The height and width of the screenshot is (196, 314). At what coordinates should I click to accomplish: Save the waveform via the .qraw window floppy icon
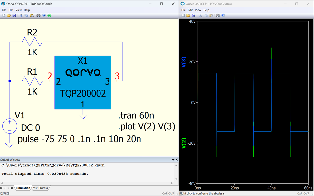pyautogui.click(x=194, y=15)
